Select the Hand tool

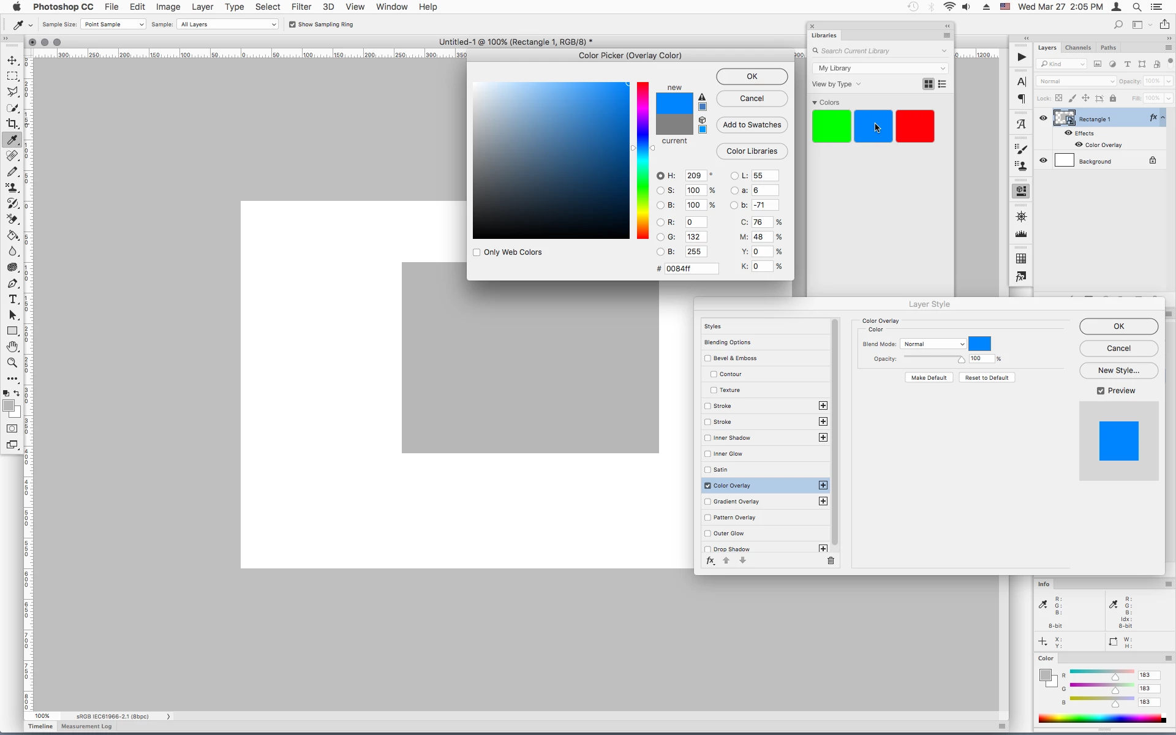click(12, 347)
